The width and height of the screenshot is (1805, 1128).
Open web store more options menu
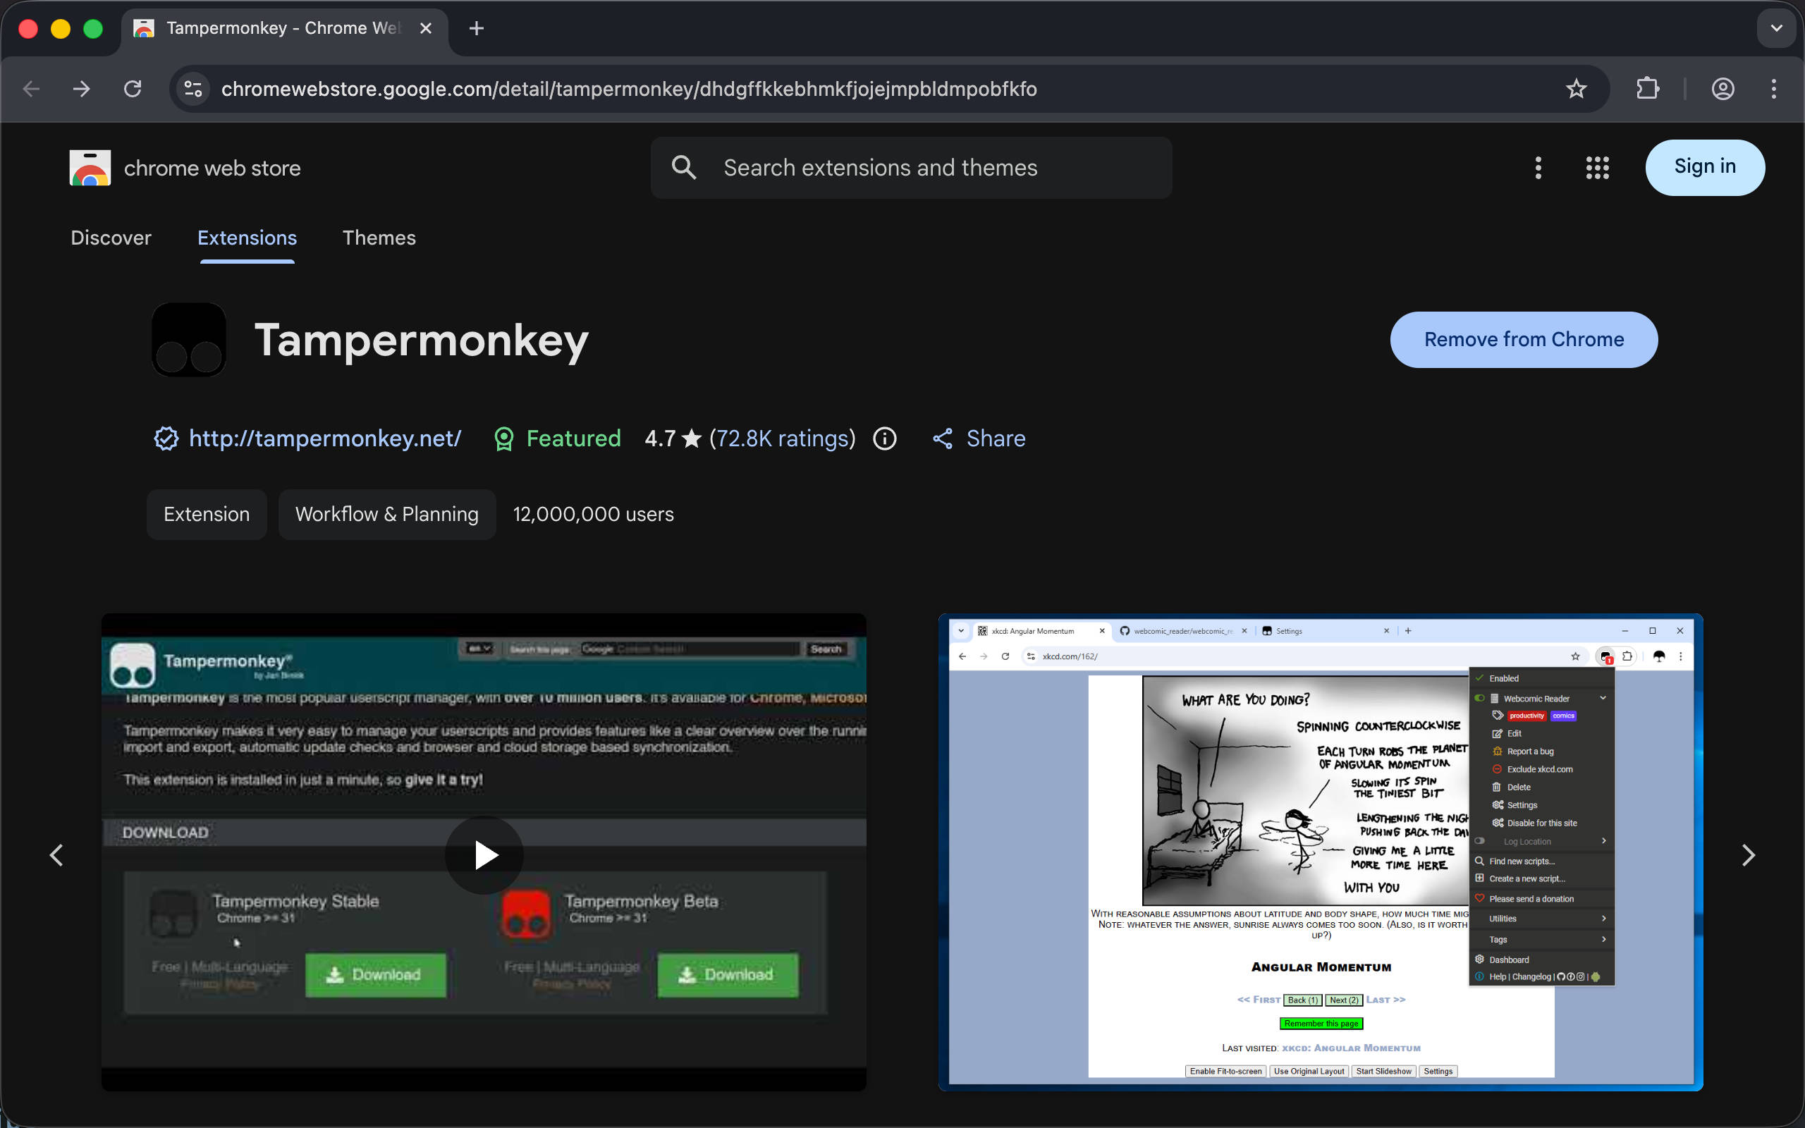[1538, 168]
